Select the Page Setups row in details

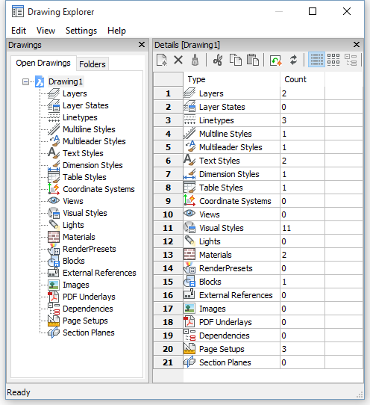click(258, 349)
